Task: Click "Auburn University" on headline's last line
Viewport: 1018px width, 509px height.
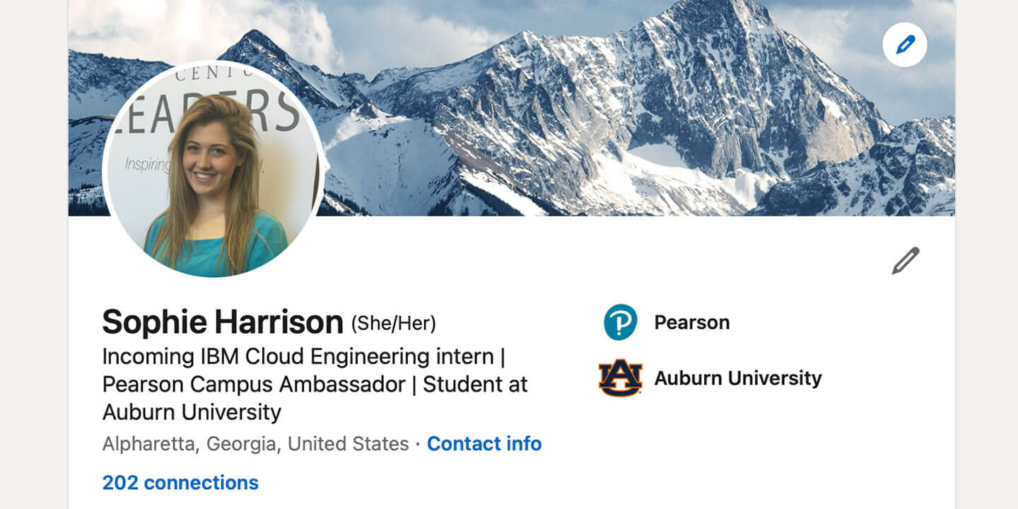Action: [x=192, y=411]
